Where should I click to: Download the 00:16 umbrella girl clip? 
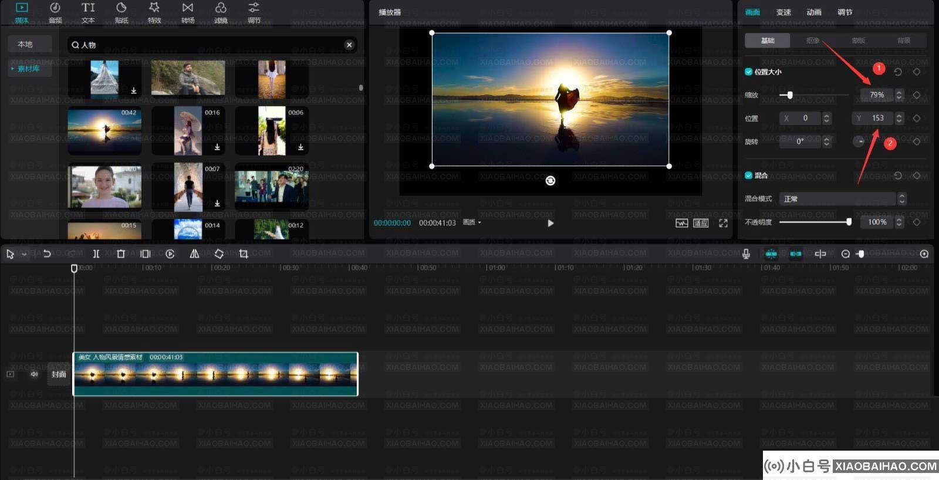[x=217, y=147]
